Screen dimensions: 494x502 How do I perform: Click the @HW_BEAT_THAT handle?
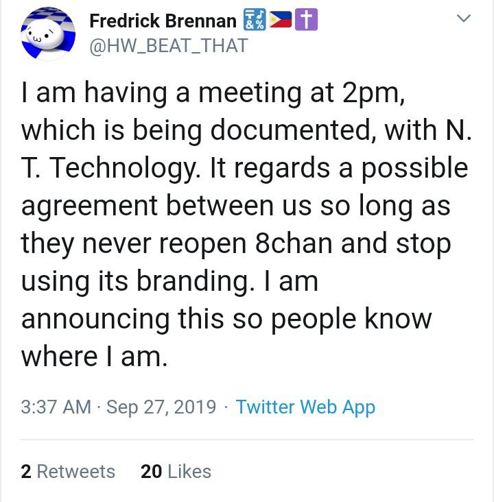(x=169, y=45)
